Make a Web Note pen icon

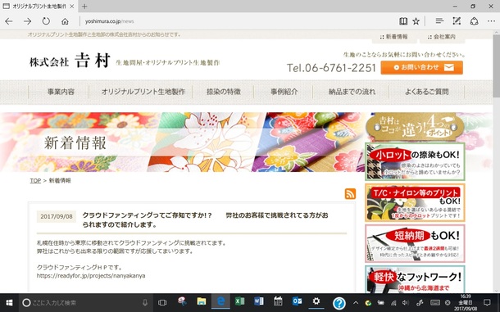(x=457, y=21)
